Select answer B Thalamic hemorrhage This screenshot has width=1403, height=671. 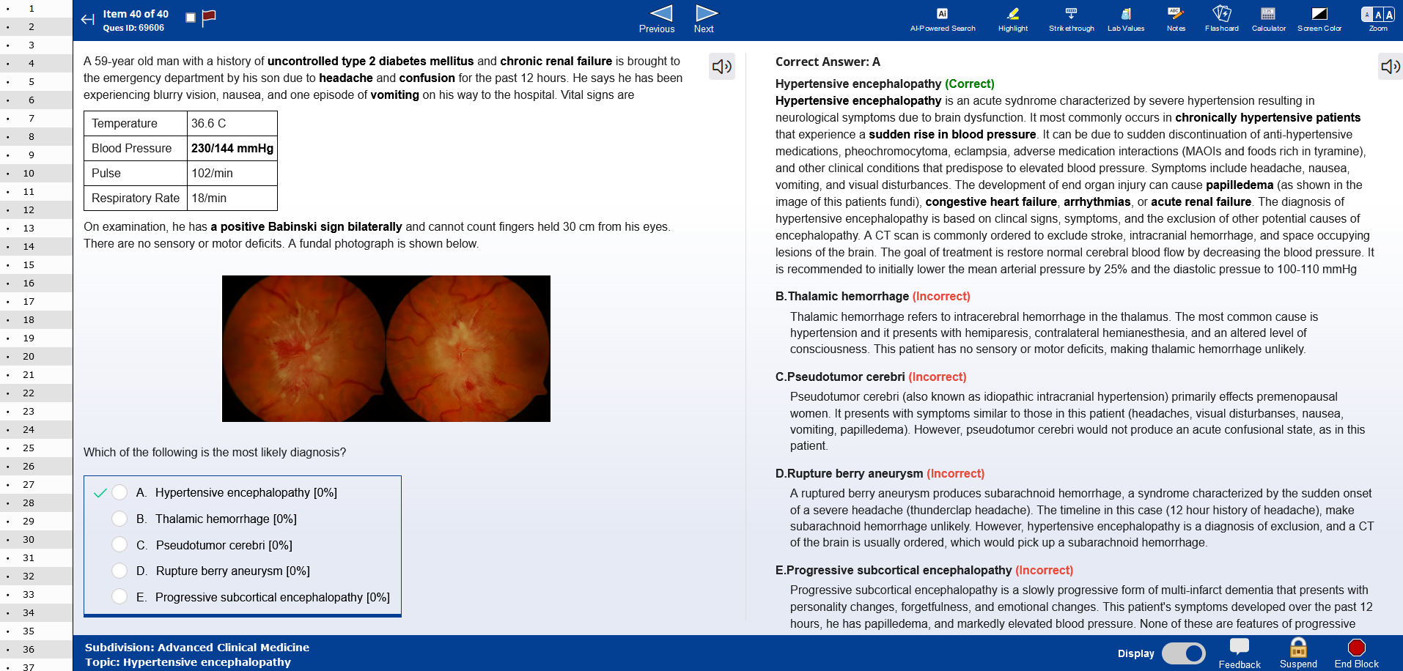coord(119,519)
